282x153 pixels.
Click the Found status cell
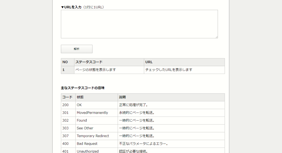pyautogui.click(x=97, y=121)
